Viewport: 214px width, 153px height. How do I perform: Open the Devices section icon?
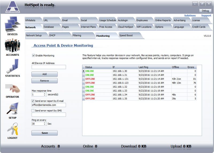point(12,24)
